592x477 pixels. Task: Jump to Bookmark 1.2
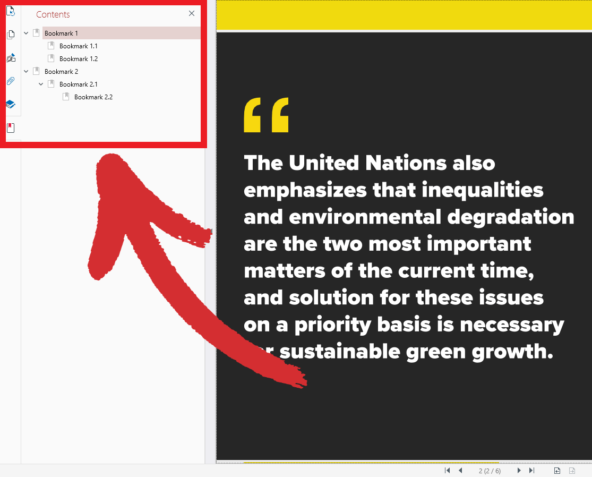tap(79, 59)
